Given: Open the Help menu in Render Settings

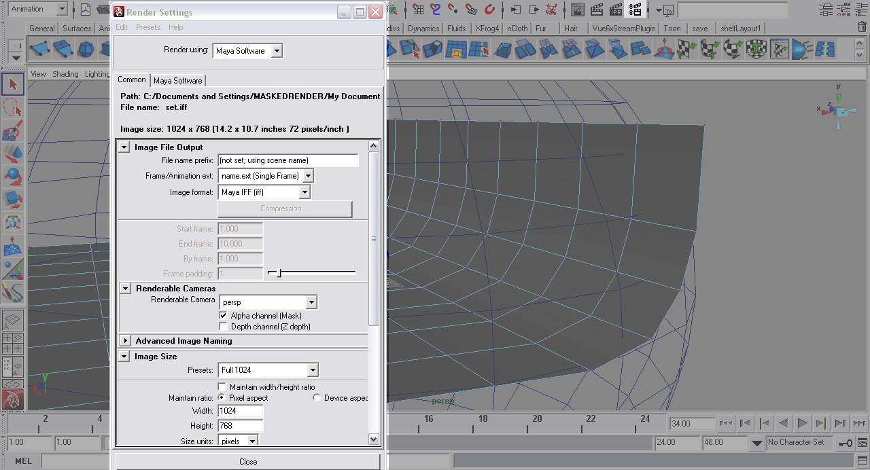Looking at the screenshot, I should pos(175,27).
